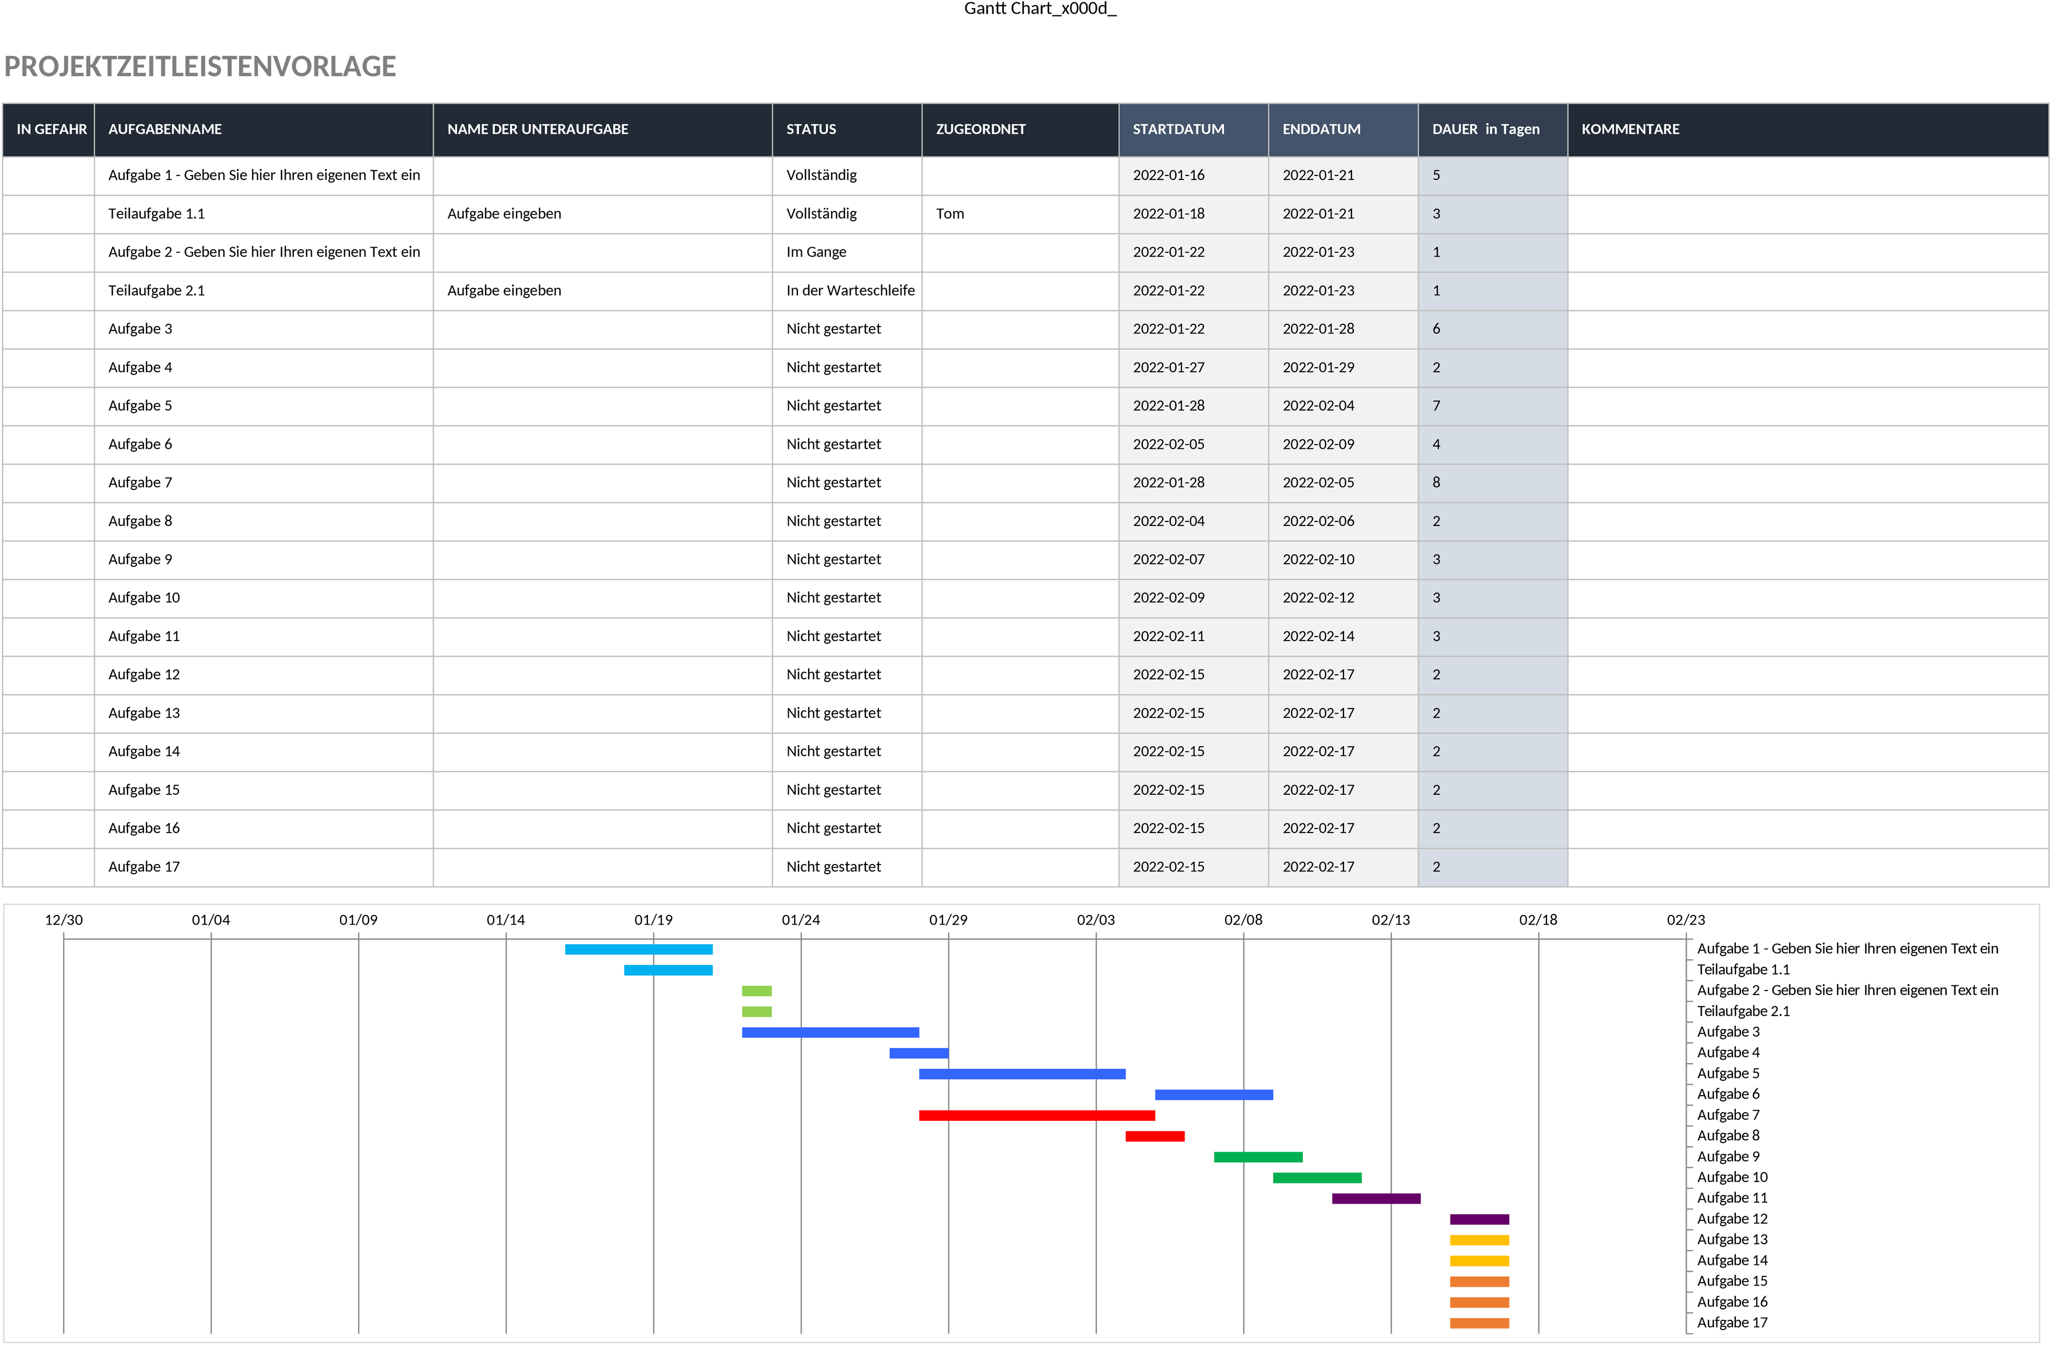Click the NAME DER UNTERAUFGABE header
Viewport: 2051px width, 1345px height.
(x=602, y=129)
